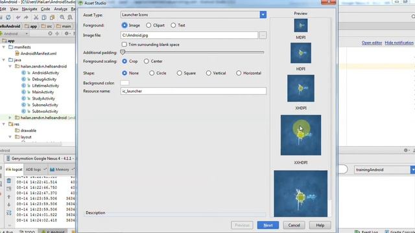
Task: Click the clear logcat trash icon
Action: 8,181
